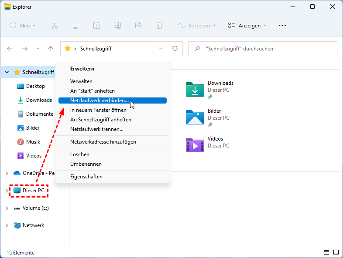Collapse the Schnellzugriff tree node
The width and height of the screenshot is (343, 258).
pyautogui.click(x=7, y=72)
